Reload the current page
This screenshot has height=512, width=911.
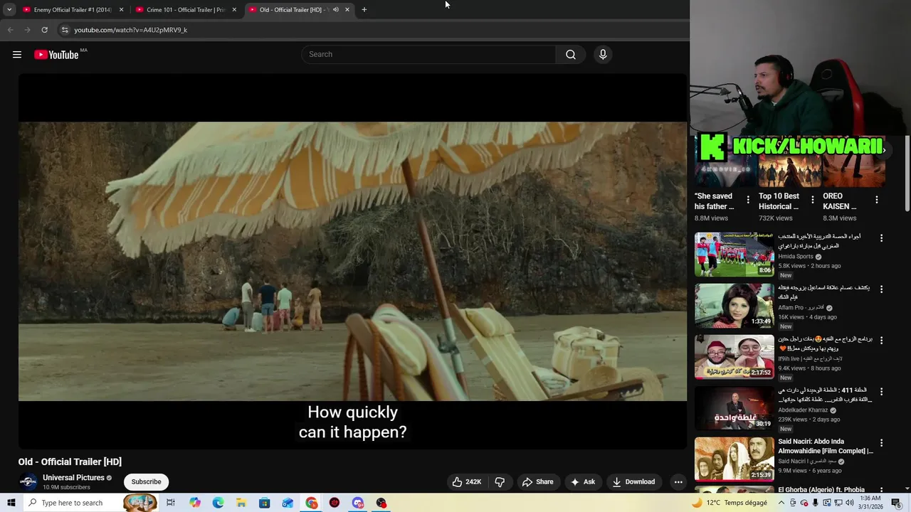[44, 30]
